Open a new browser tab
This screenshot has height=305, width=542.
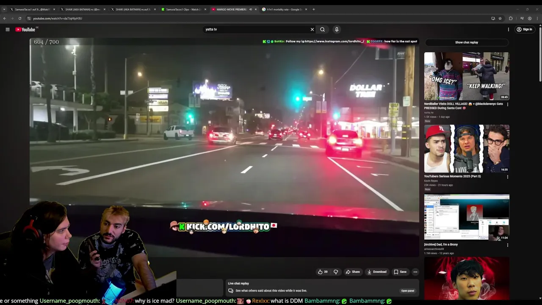point(314,9)
